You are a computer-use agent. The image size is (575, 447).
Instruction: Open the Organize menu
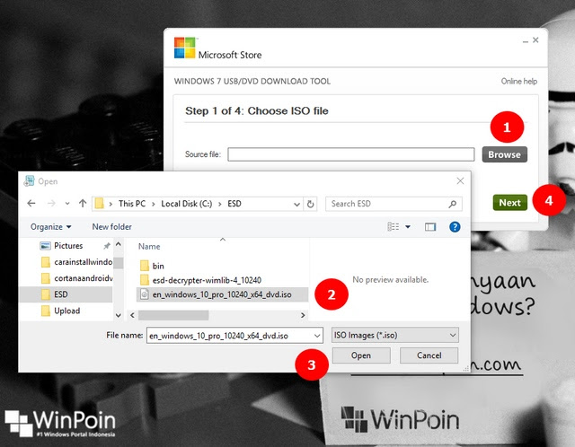click(50, 227)
